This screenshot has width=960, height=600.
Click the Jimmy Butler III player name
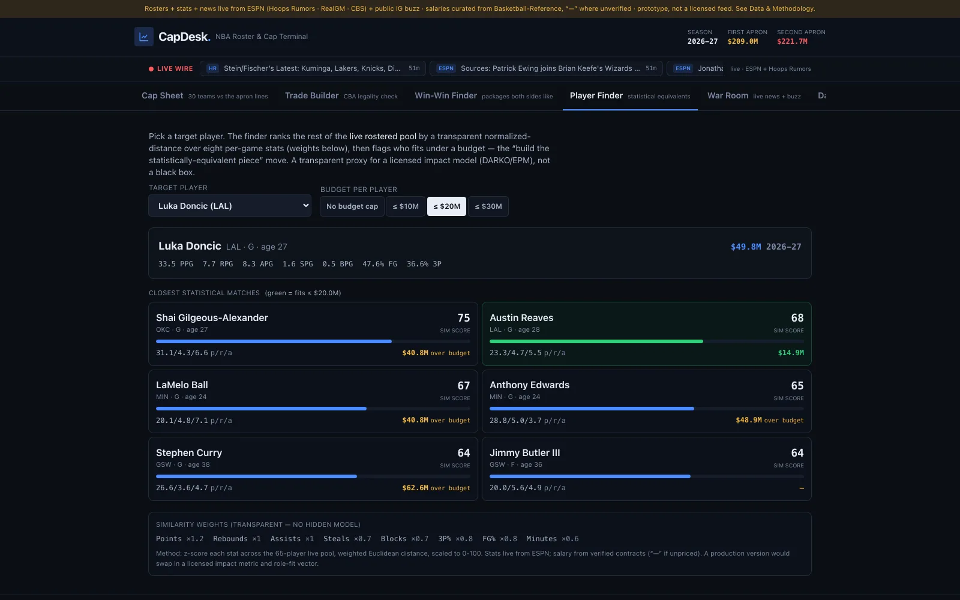[x=524, y=453]
